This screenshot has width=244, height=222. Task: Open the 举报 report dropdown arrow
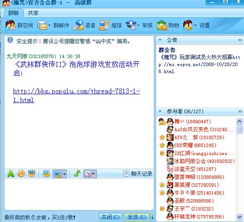(x=138, y=25)
